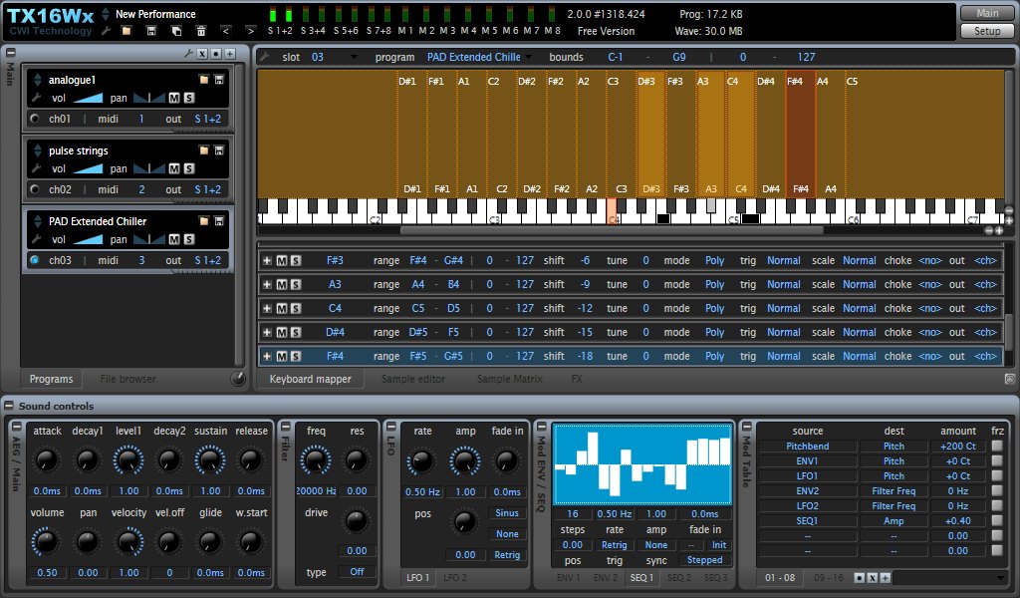The image size is (1020, 598).
Task: Adjust the volume slider on analogue1
Action: point(88,98)
